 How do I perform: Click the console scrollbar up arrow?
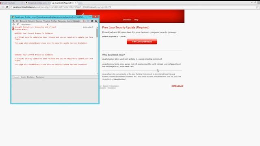coord(97,27)
